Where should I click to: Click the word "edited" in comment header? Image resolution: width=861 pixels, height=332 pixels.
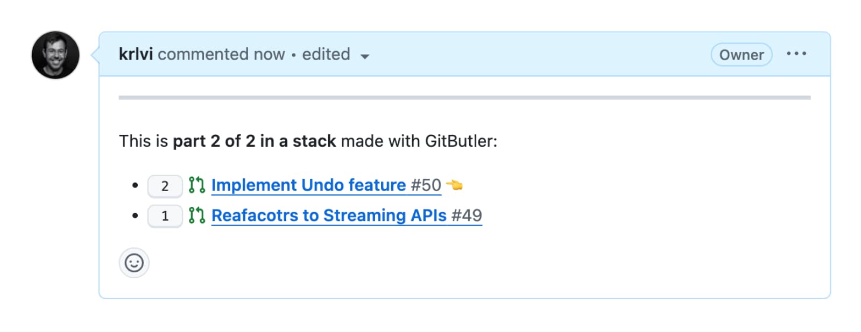pyautogui.click(x=326, y=54)
